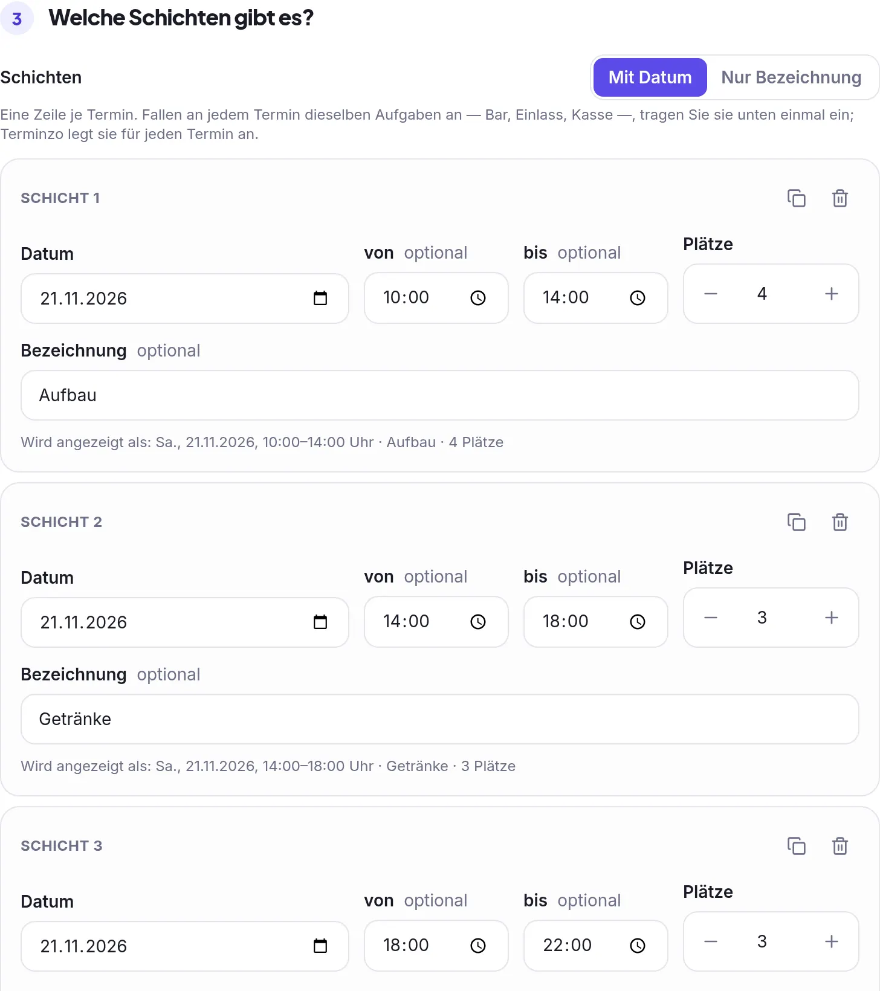Click the 14:00 start time in Schicht 2
The width and height of the screenshot is (880, 991).
(406, 621)
